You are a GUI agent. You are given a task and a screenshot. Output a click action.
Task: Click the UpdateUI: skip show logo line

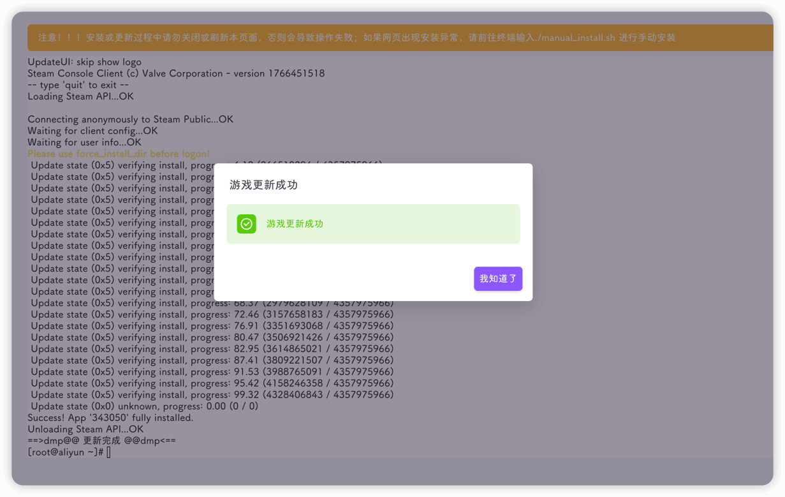(x=81, y=61)
